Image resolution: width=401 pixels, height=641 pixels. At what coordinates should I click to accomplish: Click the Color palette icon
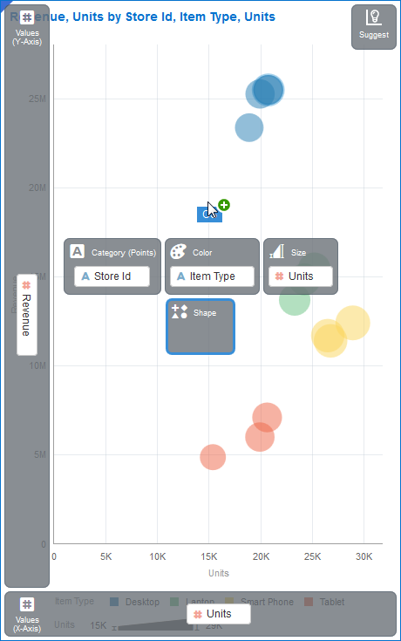click(x=178, y=251)
